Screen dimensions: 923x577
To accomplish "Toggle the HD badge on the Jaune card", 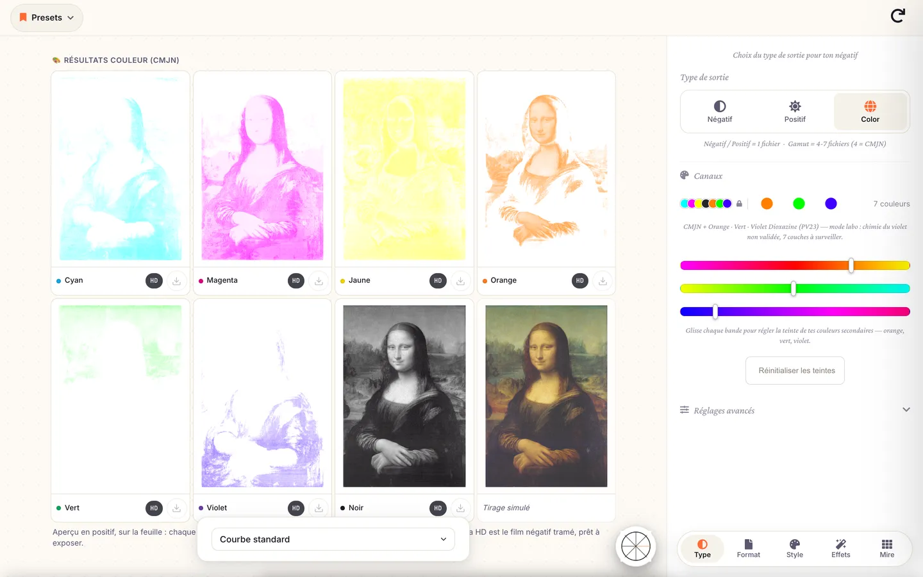I will [x=438, y=281].
